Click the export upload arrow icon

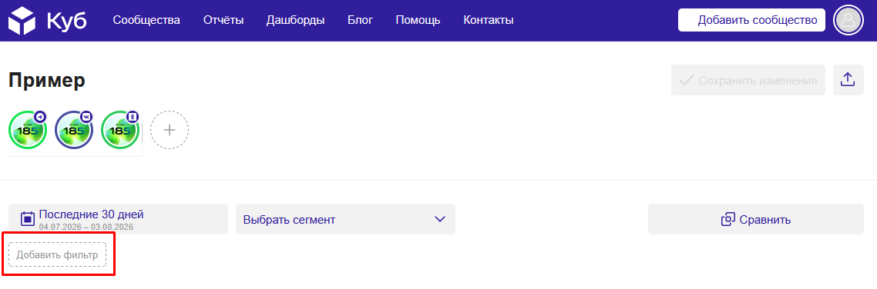point(848,80)
